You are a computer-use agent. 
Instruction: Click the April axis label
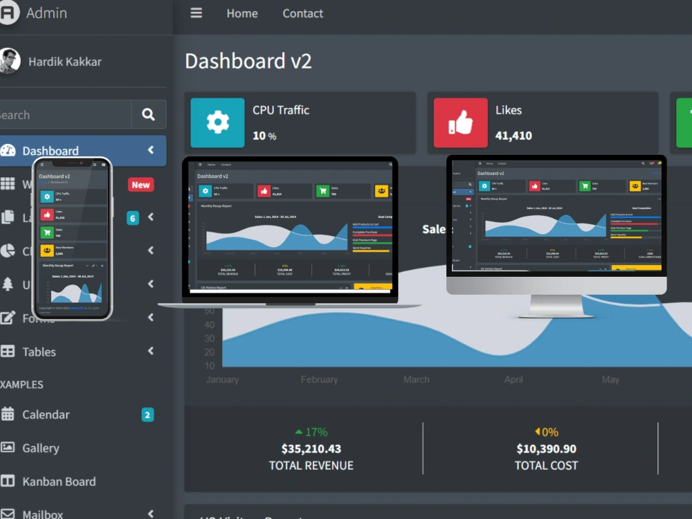pos(513,379)
